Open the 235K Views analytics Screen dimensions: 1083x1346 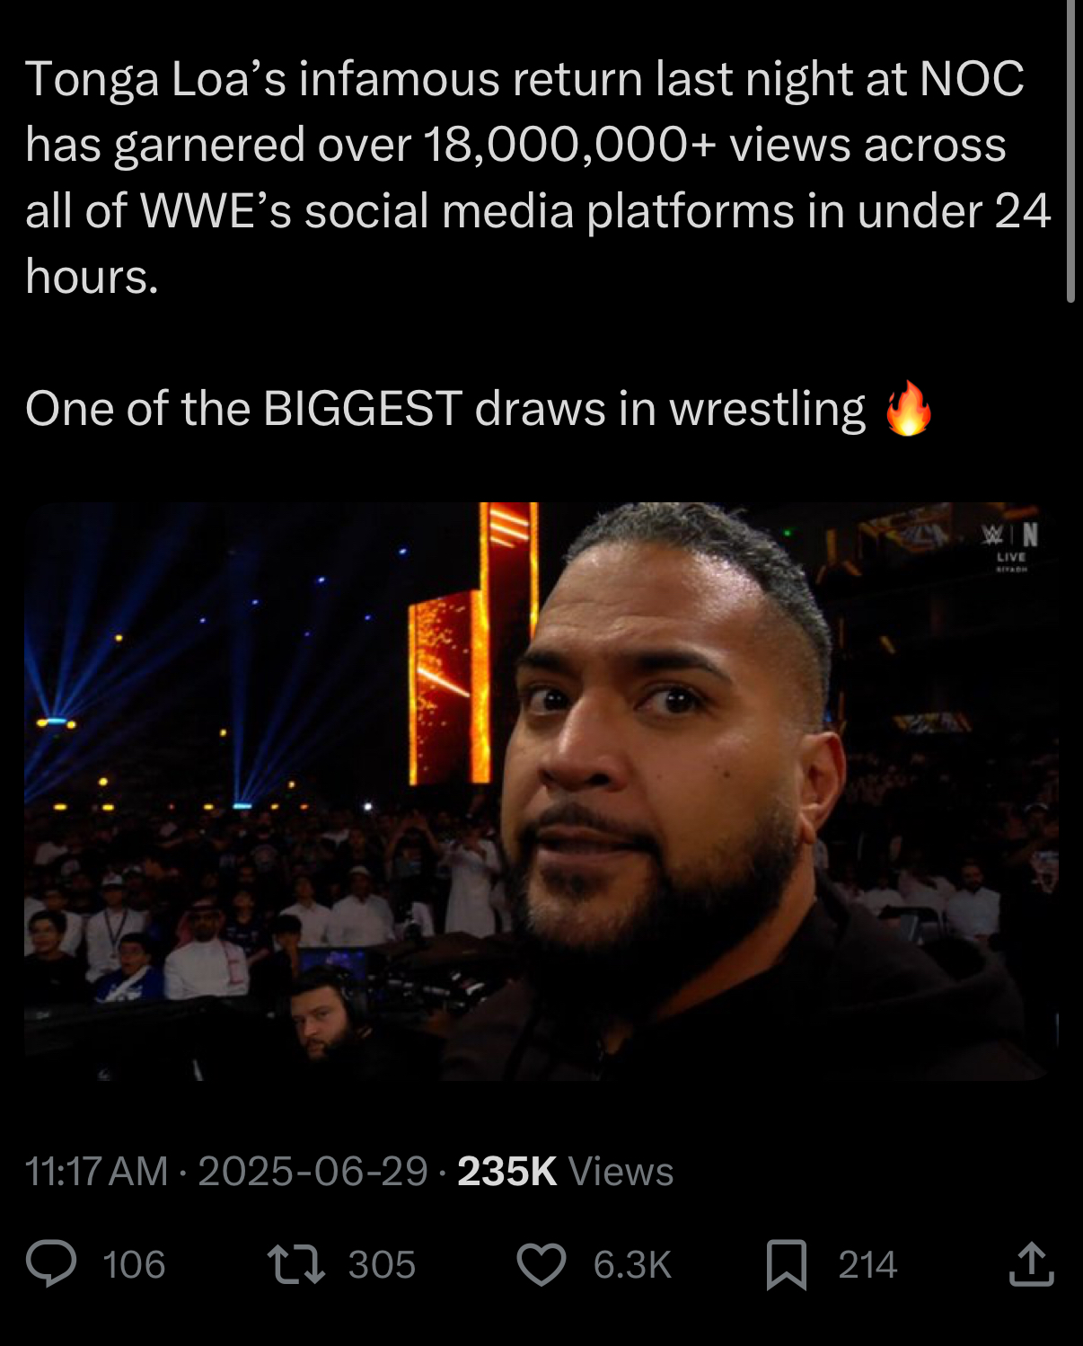[565, 1172]
